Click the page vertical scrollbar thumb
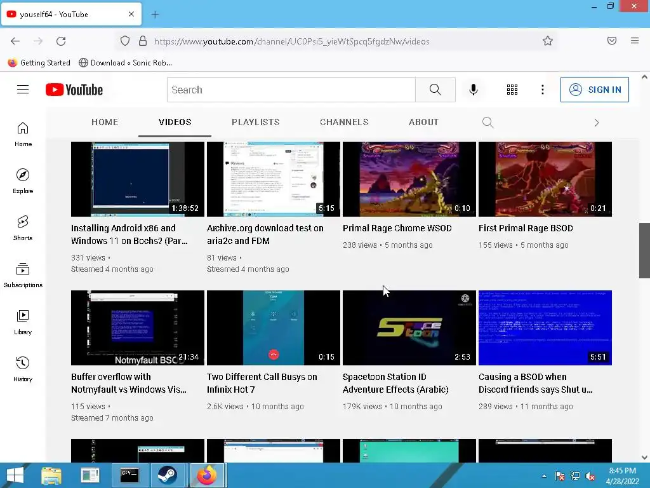 click(x=644, y=250)
